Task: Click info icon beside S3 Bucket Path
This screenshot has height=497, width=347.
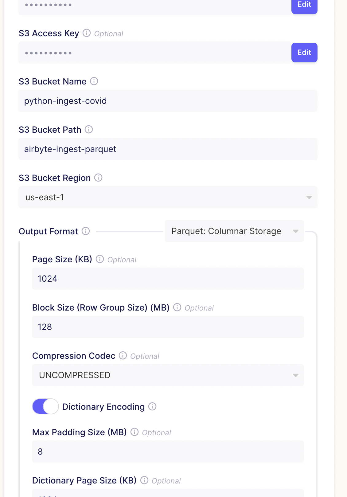Action: click(89, 129)
